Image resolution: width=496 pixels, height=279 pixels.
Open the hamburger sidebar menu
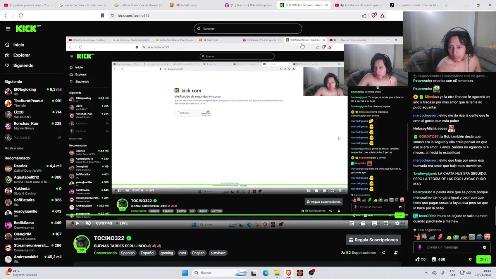click(x=8, y=29)
